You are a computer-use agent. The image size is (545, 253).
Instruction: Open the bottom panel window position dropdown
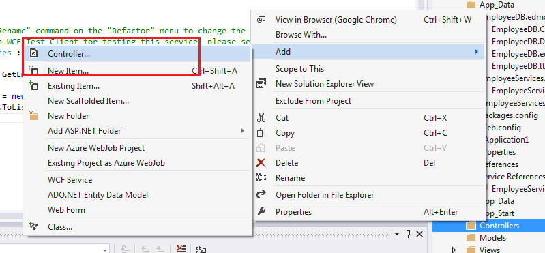pyautogui.click(x=397, y=234)
